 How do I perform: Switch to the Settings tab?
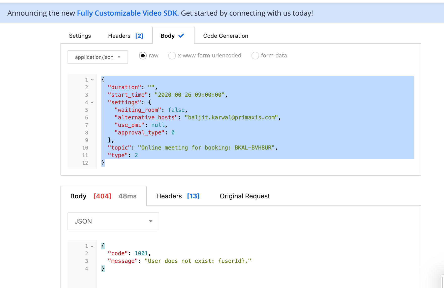point(80,36)
